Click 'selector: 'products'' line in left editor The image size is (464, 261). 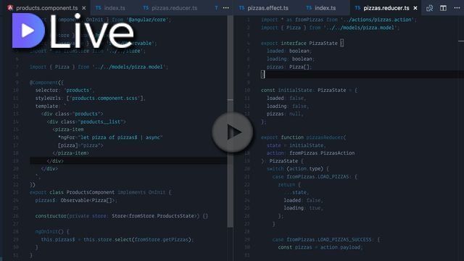click(65, 90)
